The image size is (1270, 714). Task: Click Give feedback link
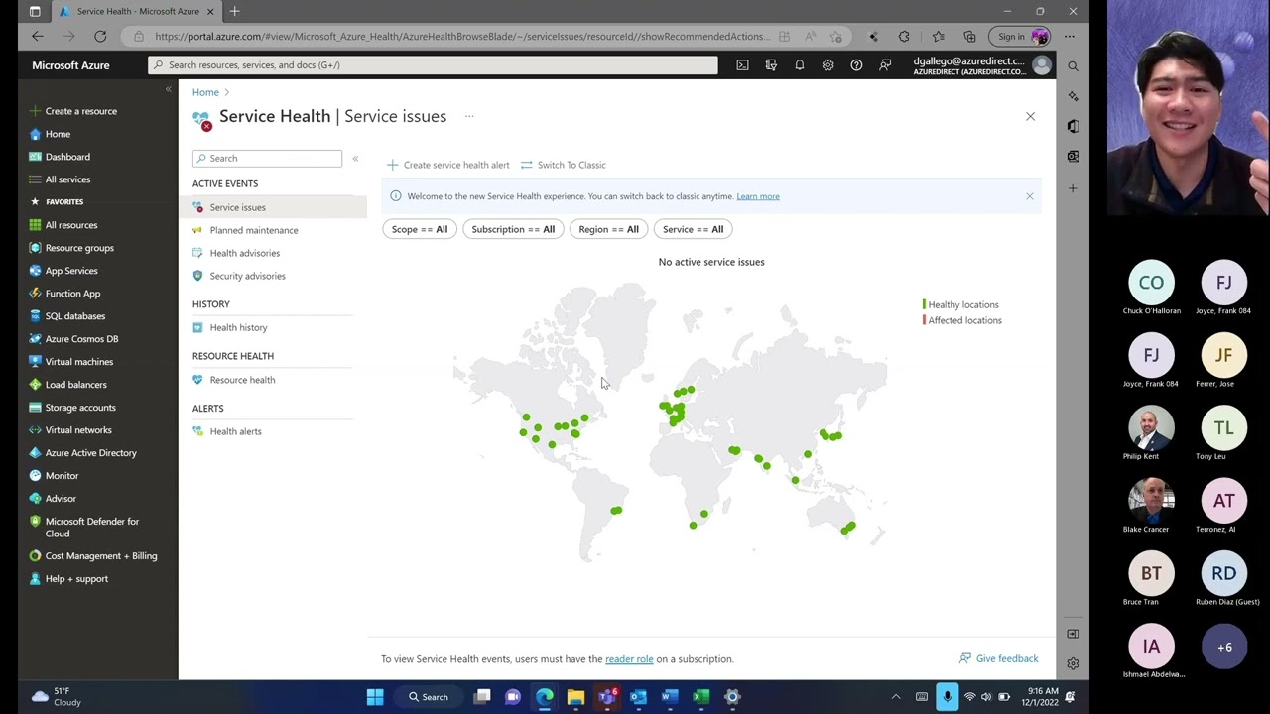998,658
